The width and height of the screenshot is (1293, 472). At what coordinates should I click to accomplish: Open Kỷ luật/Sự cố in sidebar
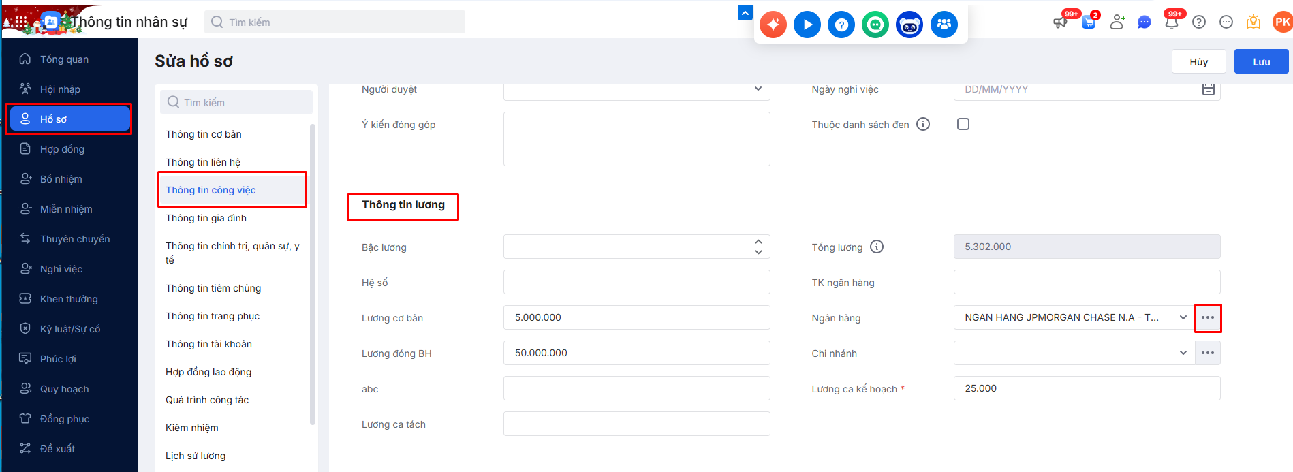[x=72, y=329]
